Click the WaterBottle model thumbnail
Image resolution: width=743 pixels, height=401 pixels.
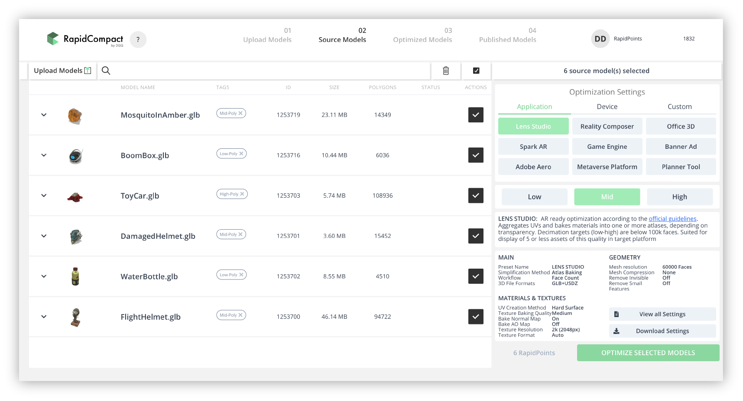(x=75, y=276)
